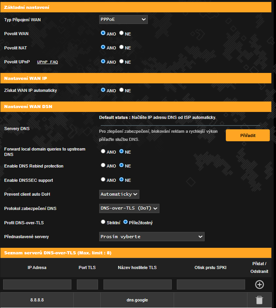276x308 pixels.
Task: Set Povolit WAN to NE
Action: [x=122, y=33]
